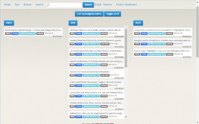Open 'Default top sites can be duplicated' bug
The image size is (199, 124).
point(96,113)
